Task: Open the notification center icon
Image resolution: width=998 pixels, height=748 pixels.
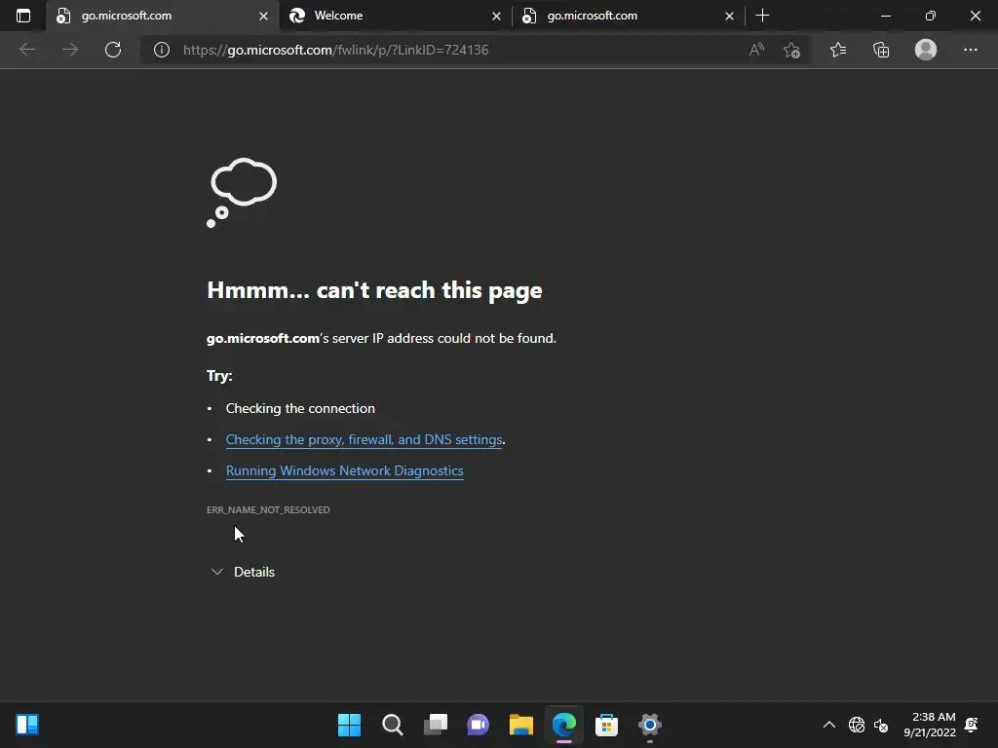Action: pyautogui.click(x=972, y=725)
